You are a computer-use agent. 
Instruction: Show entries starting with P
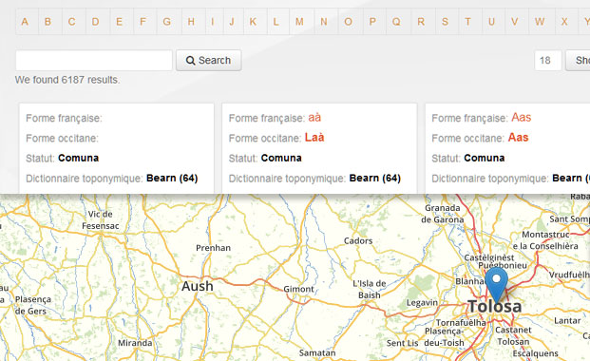pyautogui.click(x=372, y=22)
